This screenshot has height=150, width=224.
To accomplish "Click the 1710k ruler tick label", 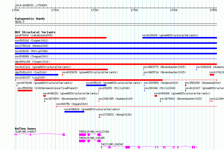I will tap(55, 10).
